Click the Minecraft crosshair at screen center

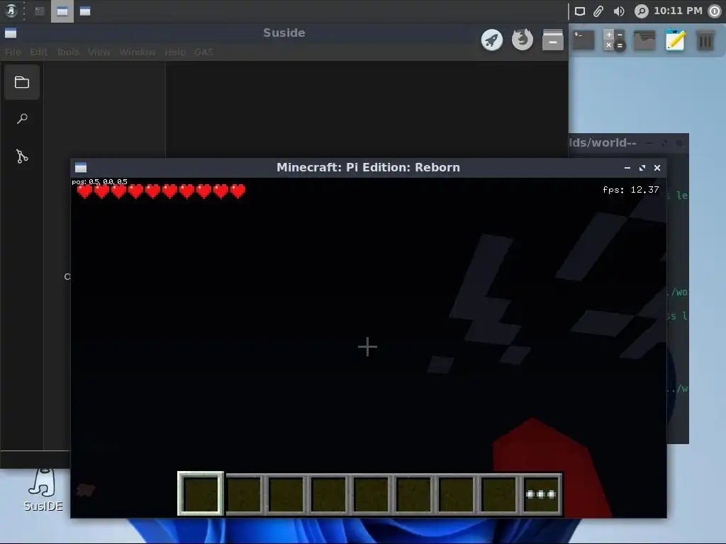pyautogui.click(x=368, y=346)
